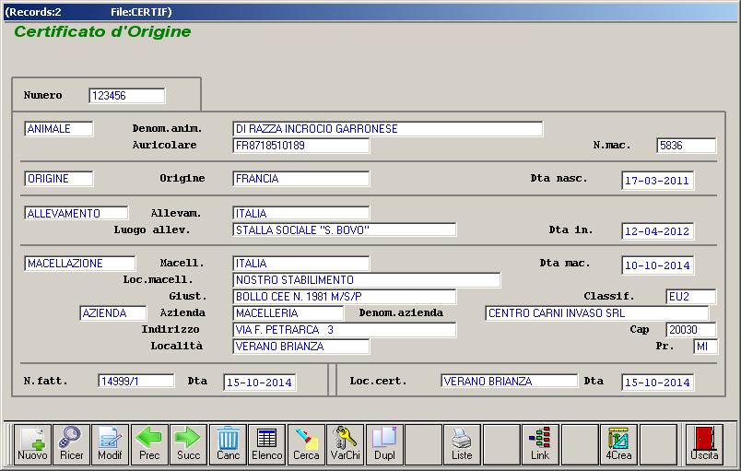Viewport: 741px width, 471px height.
Task: Click the Allevam. field ITALIA
Action: pyautogui.click(x=300, y=213)
